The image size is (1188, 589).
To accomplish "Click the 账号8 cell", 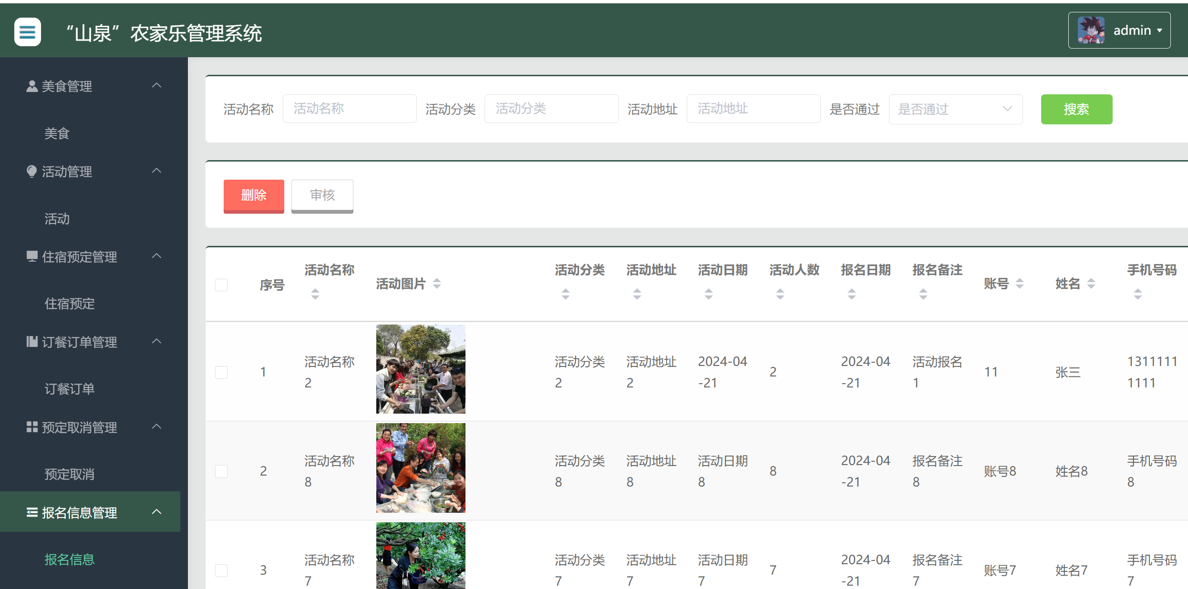I will click(1000, 471).
